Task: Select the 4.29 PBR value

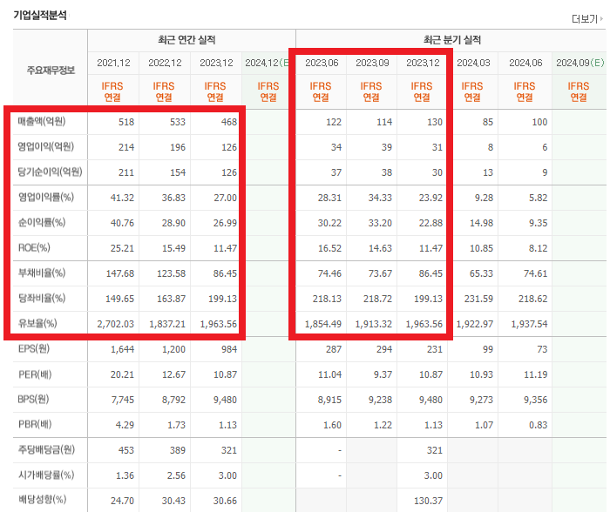Action: coord(125,425)
